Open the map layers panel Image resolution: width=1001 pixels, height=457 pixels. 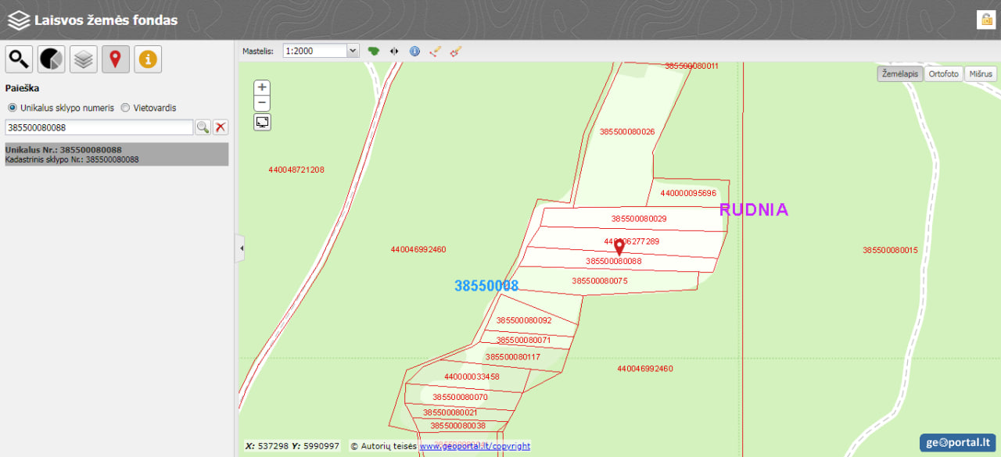pyautogui.click(x=84, y=59)
